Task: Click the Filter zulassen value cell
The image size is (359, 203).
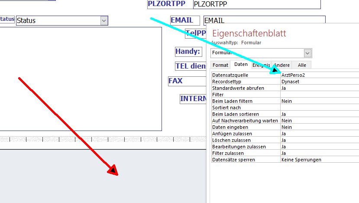Action: click(x=320, y=153)
